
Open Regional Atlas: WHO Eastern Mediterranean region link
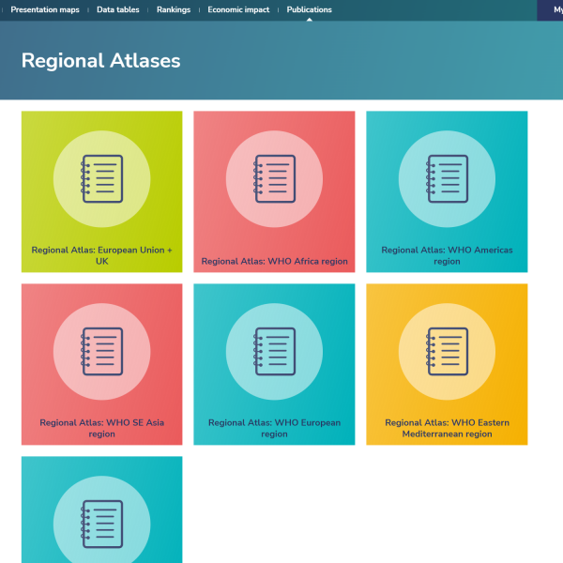pos(447,428)
